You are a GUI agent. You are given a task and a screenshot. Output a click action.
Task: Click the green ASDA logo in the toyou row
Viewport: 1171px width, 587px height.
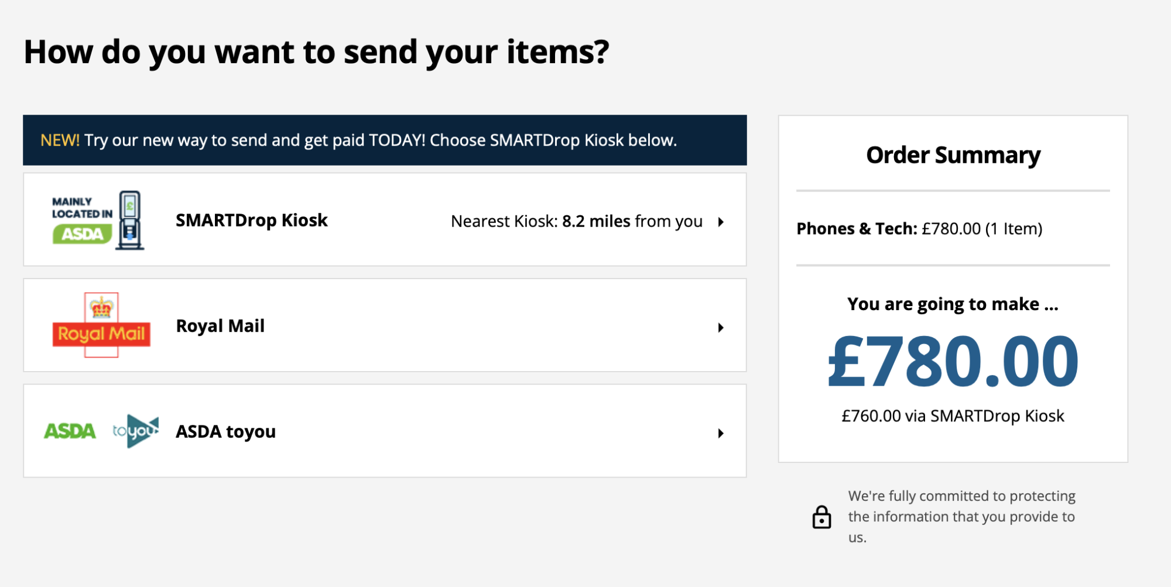tap(70, 431)
